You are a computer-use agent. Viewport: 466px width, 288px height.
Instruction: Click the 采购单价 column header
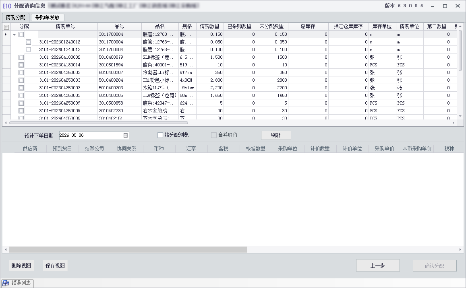coord(385,148)
